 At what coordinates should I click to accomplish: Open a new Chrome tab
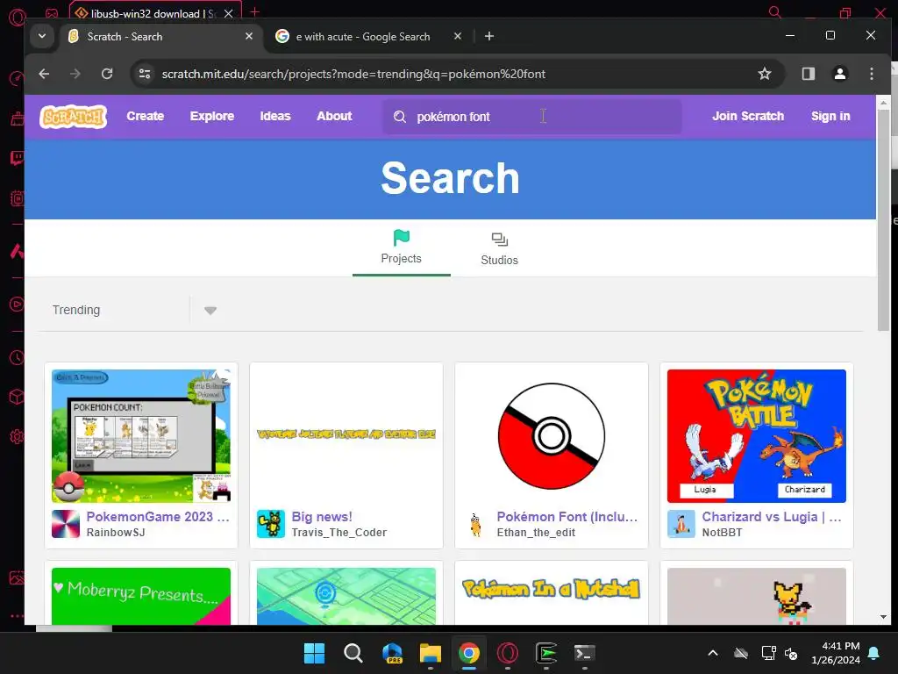point(489,36)
